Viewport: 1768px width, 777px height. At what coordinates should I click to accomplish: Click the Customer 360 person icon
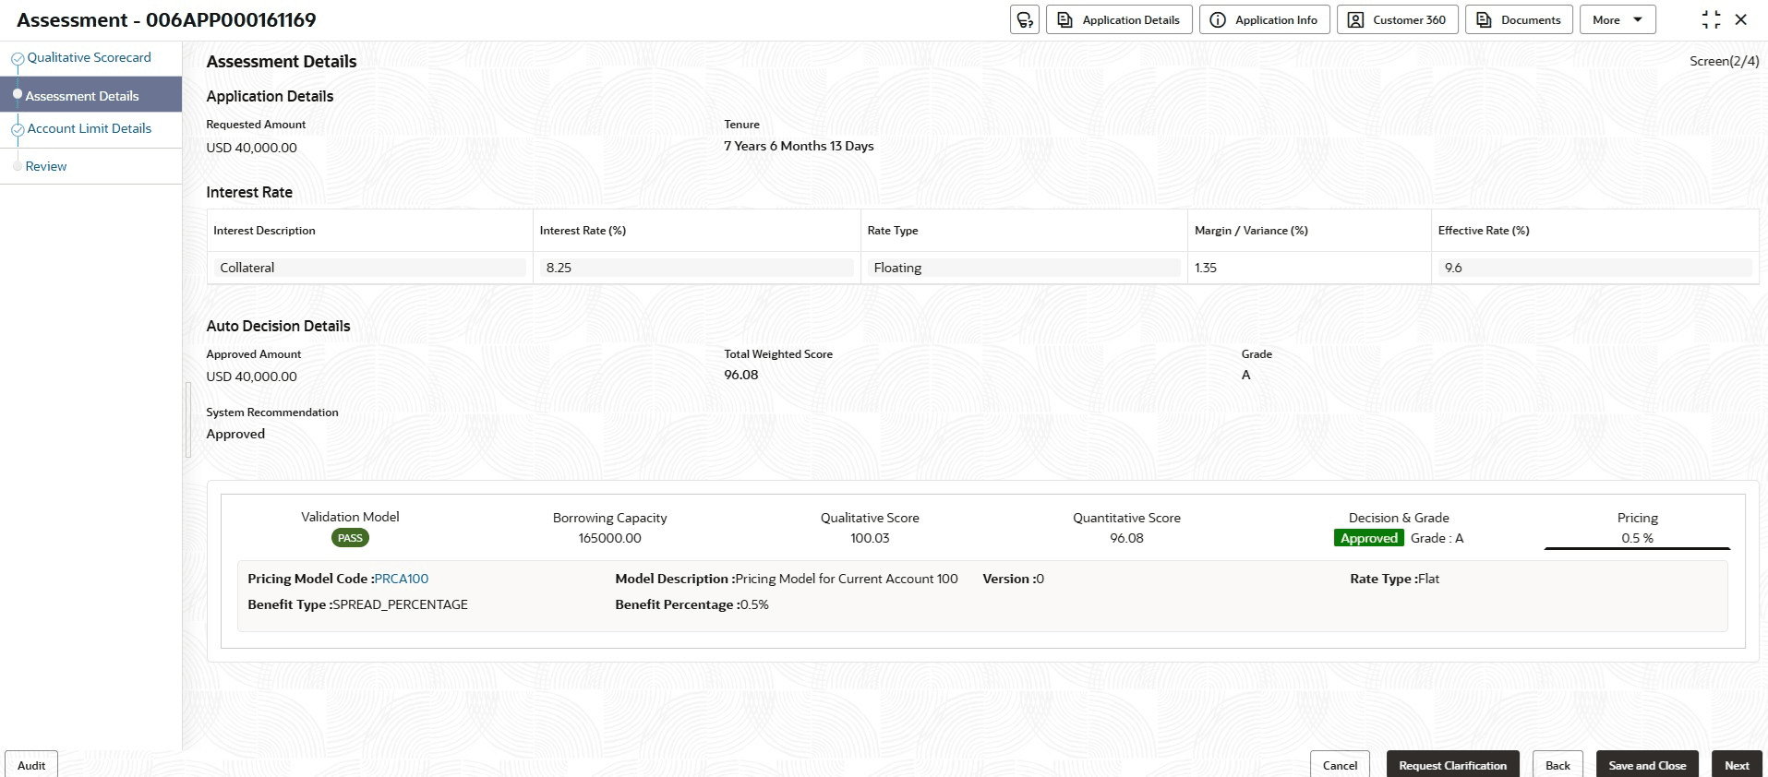(1355, 19)
